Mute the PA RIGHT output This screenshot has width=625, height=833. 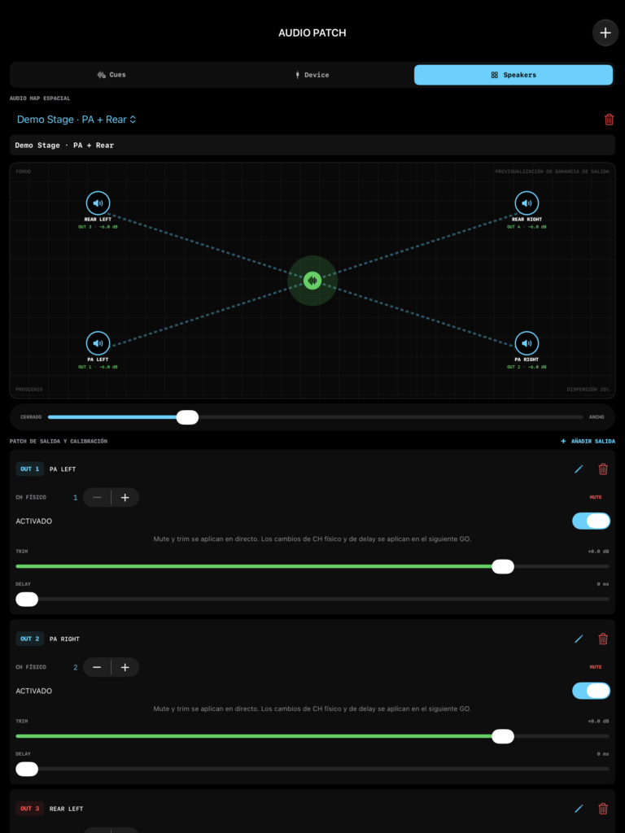[596, 667]
